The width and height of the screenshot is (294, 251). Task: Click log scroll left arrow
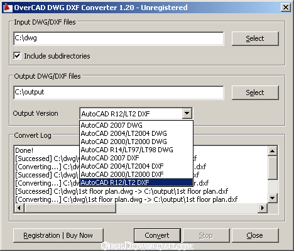pos(19,208)
